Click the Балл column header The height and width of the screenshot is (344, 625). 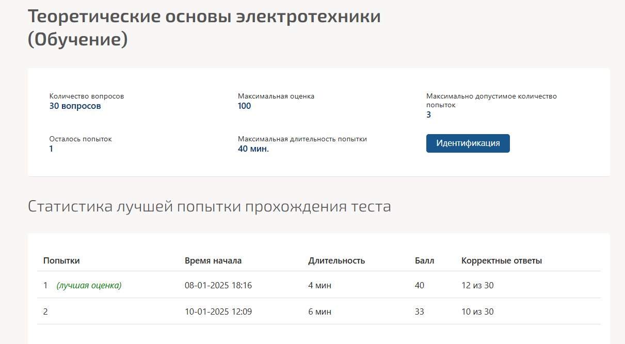(424, 260)
